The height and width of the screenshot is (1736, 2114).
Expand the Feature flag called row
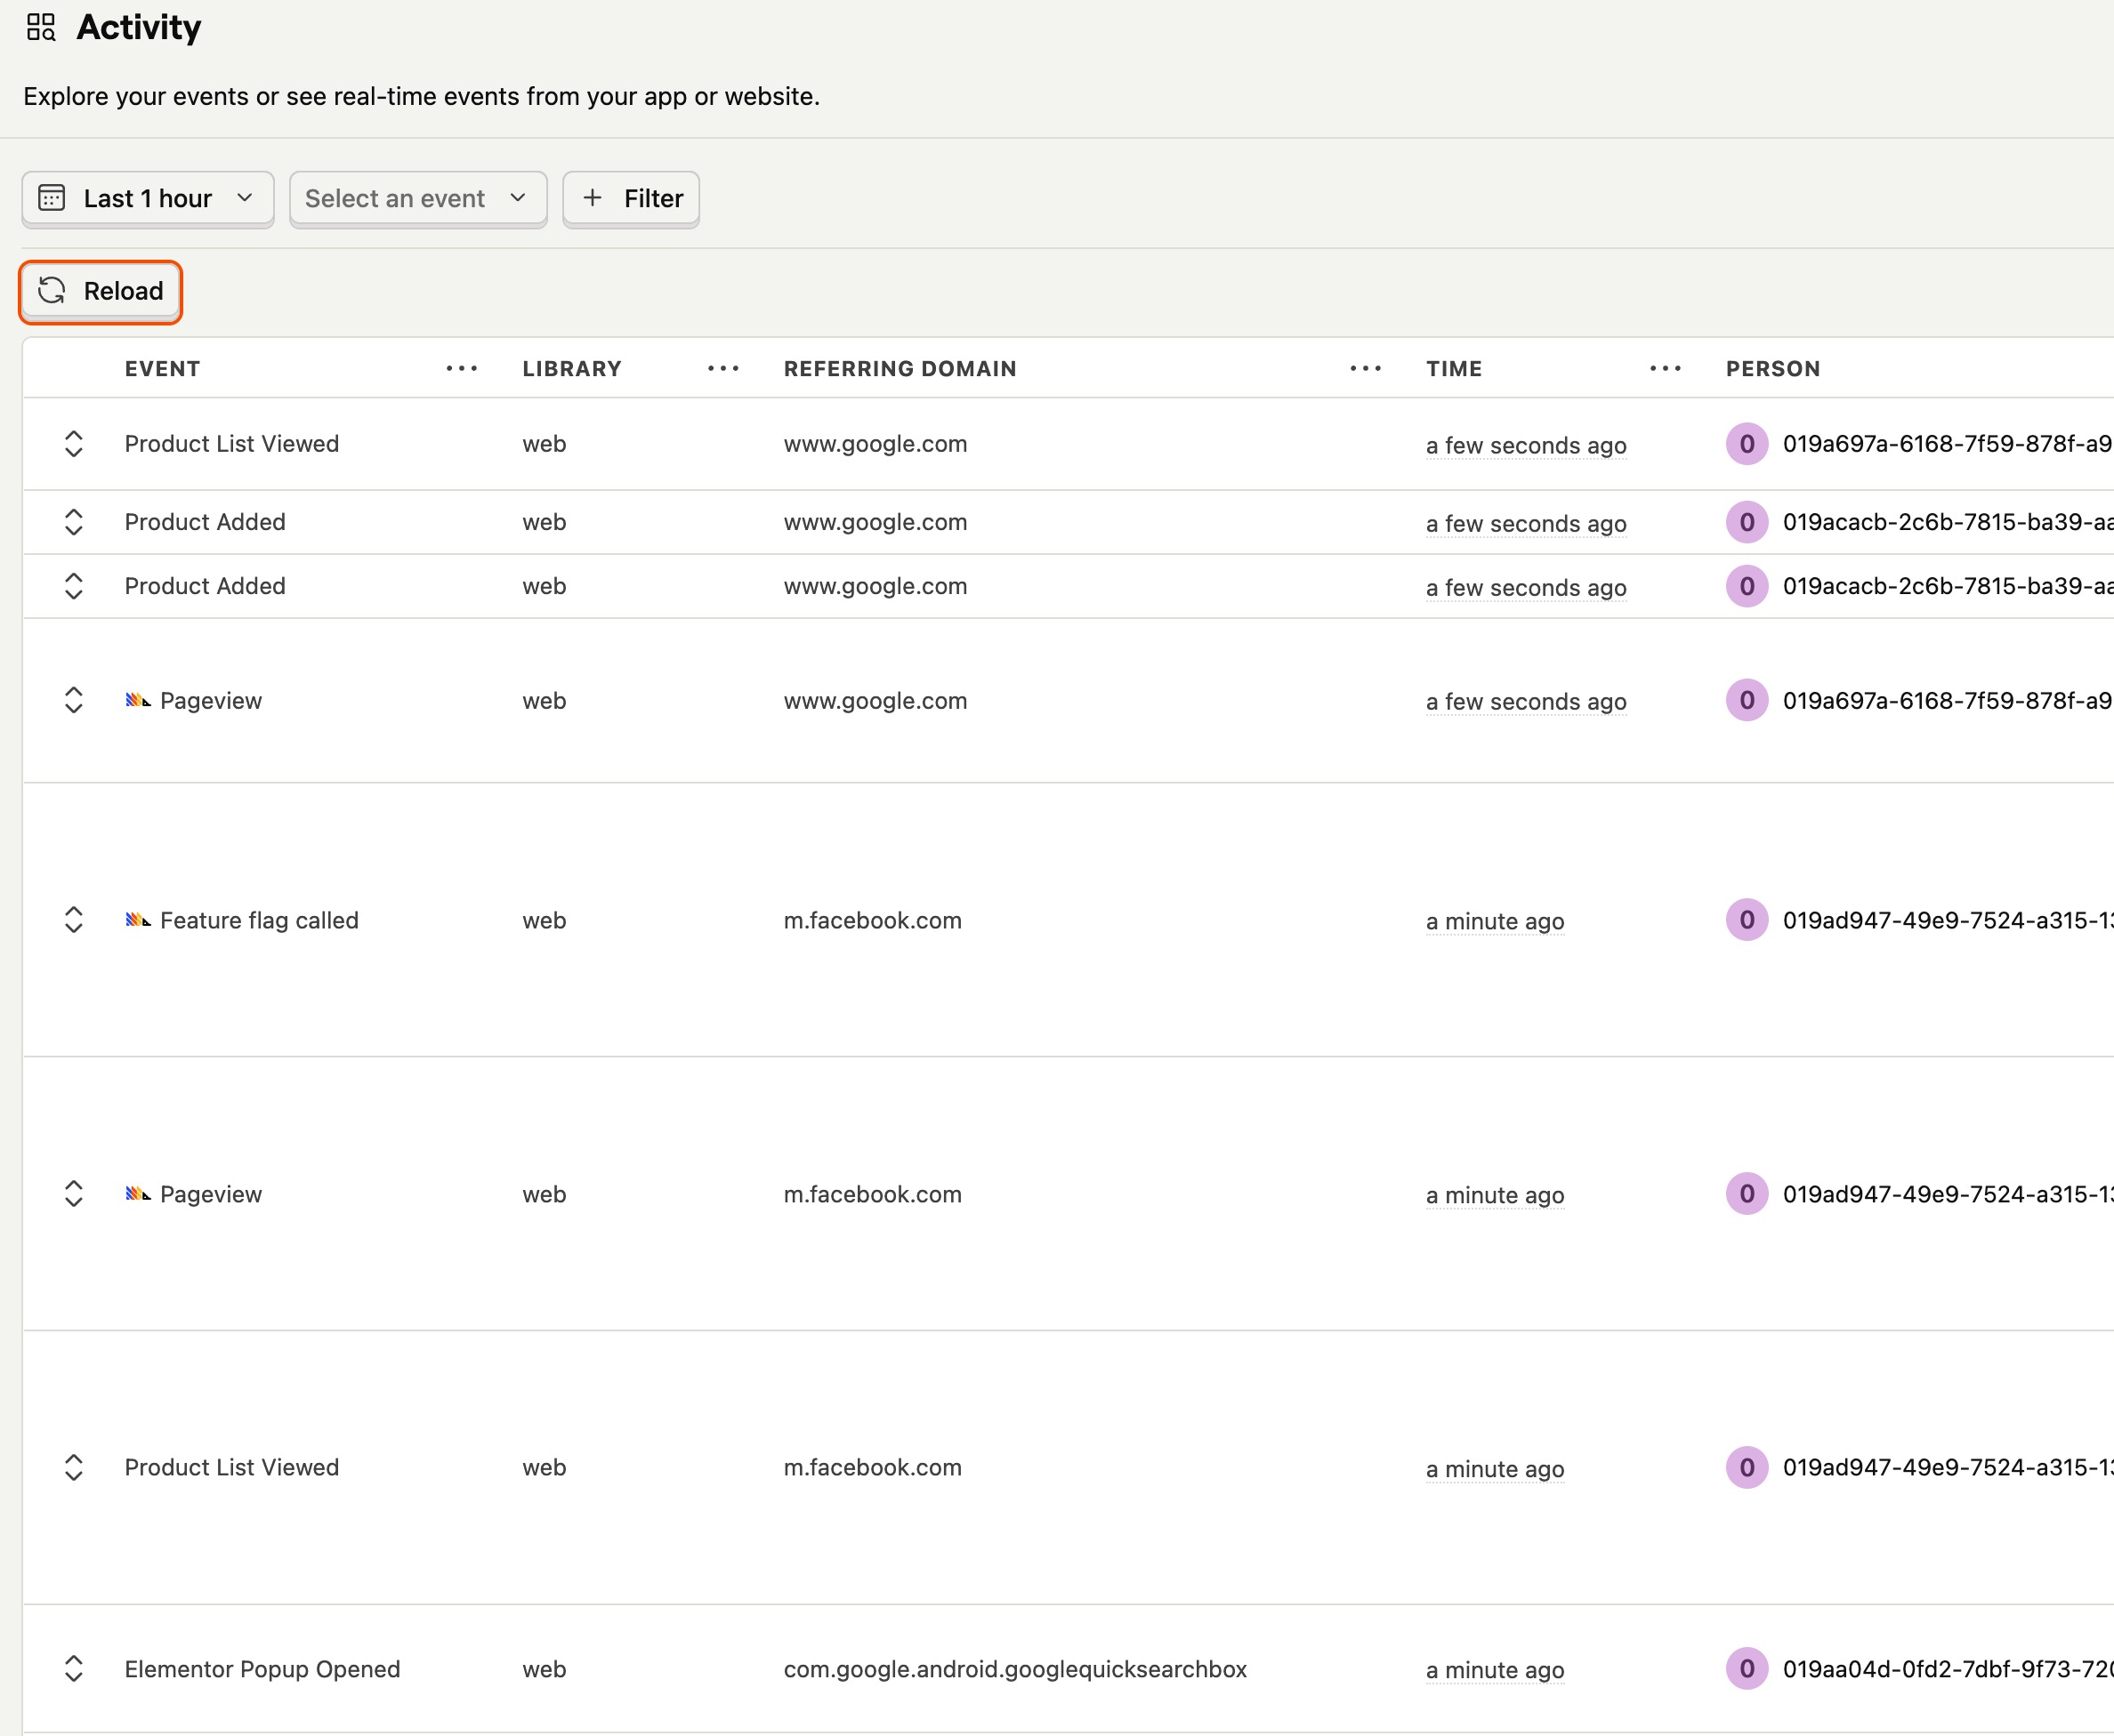click(73, 920)
